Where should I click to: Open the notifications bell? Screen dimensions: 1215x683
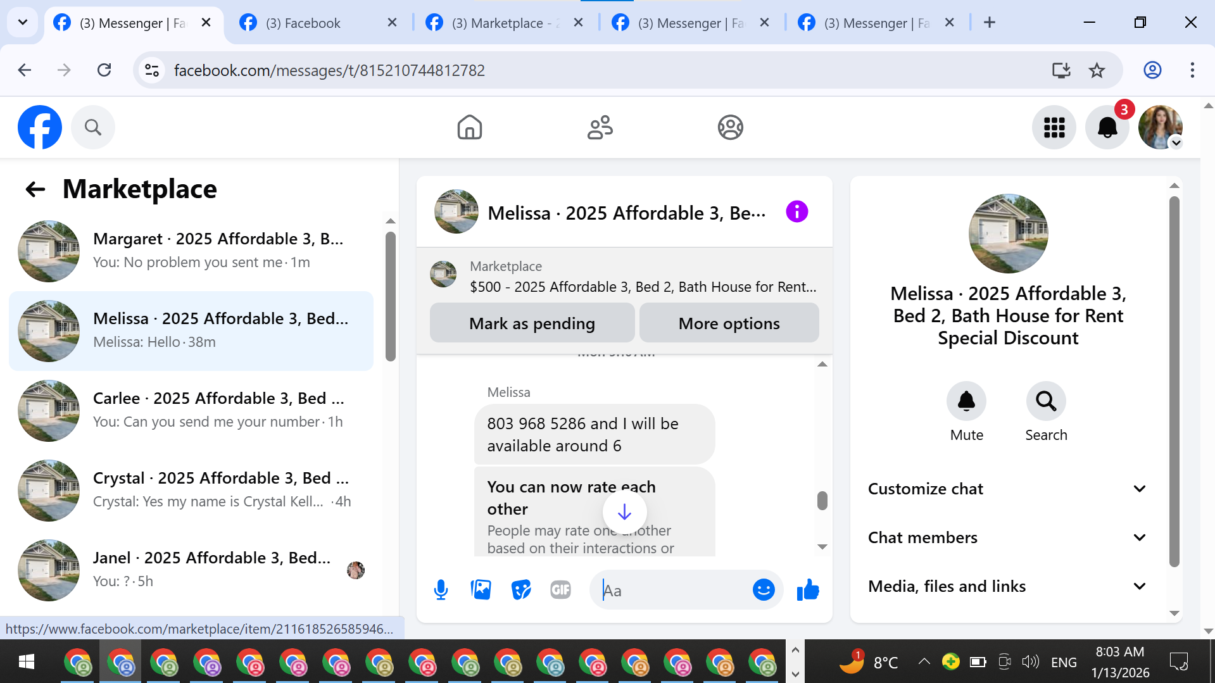(x=1107, y=127)
